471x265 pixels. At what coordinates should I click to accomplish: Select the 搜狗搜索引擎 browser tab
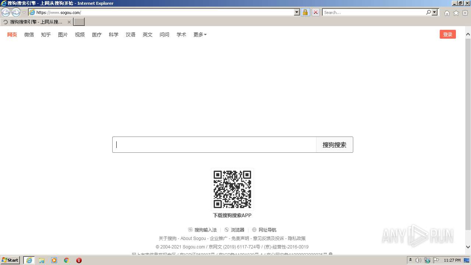[x=36, y=22]
